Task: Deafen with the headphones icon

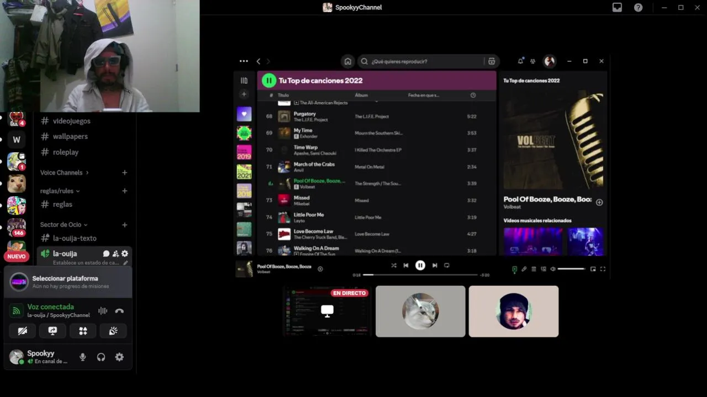Action: tap(101, 357)
